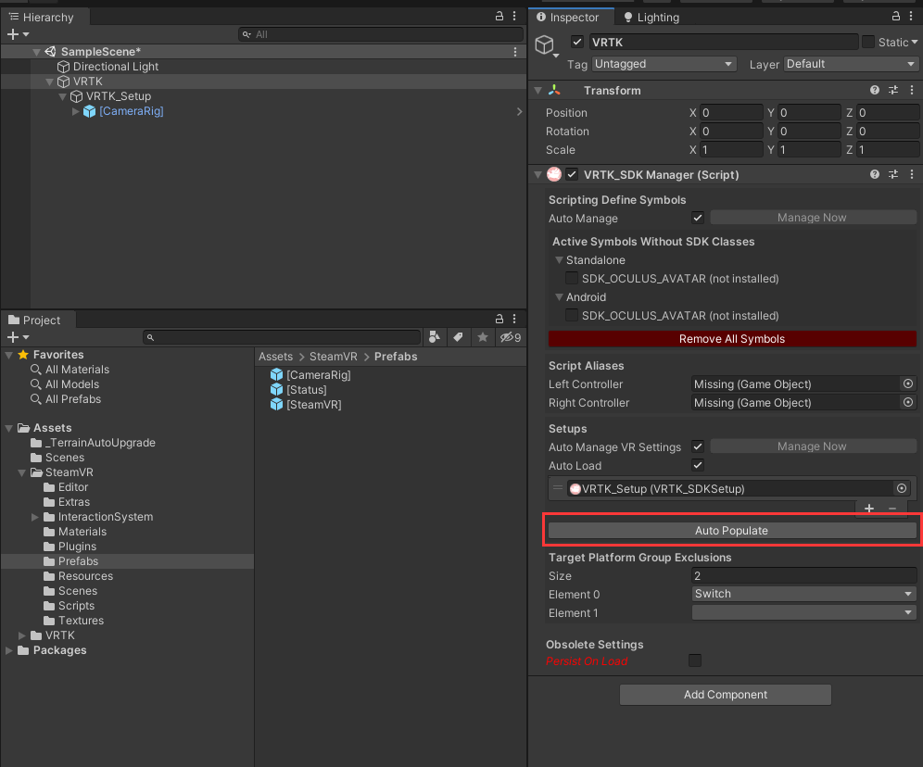
Task: Open the Project create (+) menu
Action: (17, 337)
